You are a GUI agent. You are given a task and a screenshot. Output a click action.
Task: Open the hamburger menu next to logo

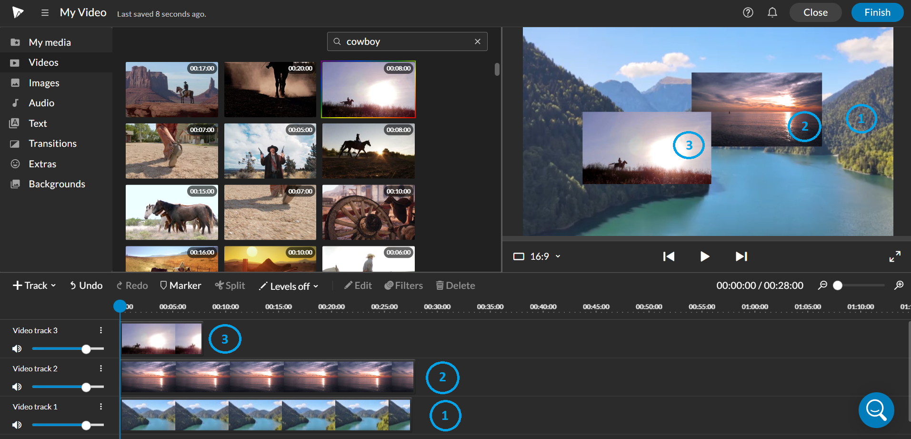[45, 12]
